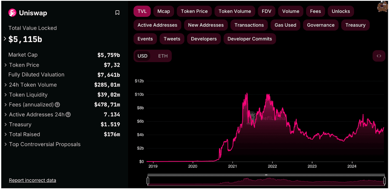Click the Fully Diluted Valuation label
This screenshot has height=192, width=389.
36,75
